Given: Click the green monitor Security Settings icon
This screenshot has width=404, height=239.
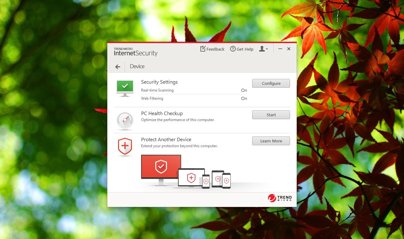Looking at the screenshot, I should pyautogui.click(x=125, y=88).
